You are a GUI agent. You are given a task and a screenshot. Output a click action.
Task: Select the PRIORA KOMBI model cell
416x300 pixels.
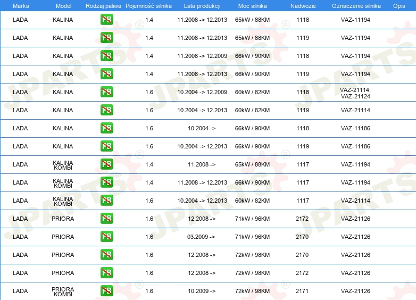(x=63, y=291)
